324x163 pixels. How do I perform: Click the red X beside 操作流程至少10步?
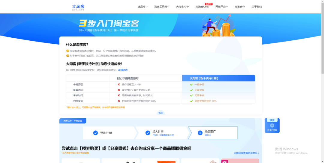click(x=119, y=84)
